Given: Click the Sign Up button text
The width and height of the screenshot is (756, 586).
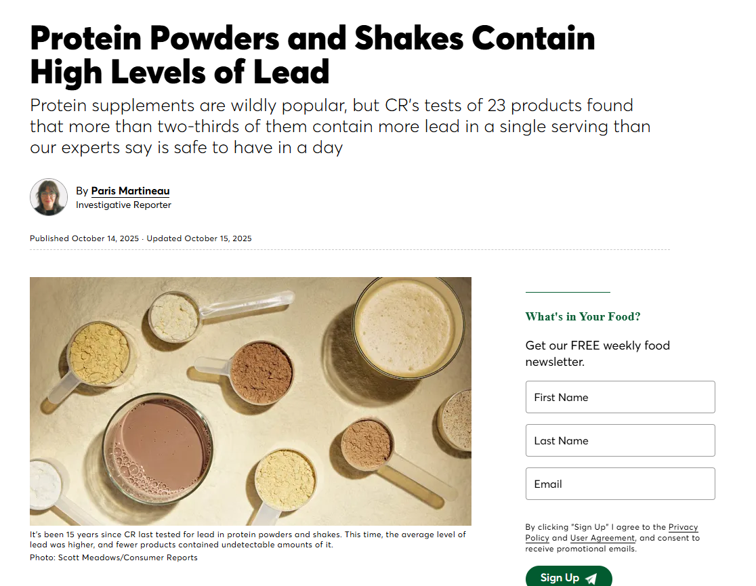Looking at the screenshot, I should coord(560,578).
